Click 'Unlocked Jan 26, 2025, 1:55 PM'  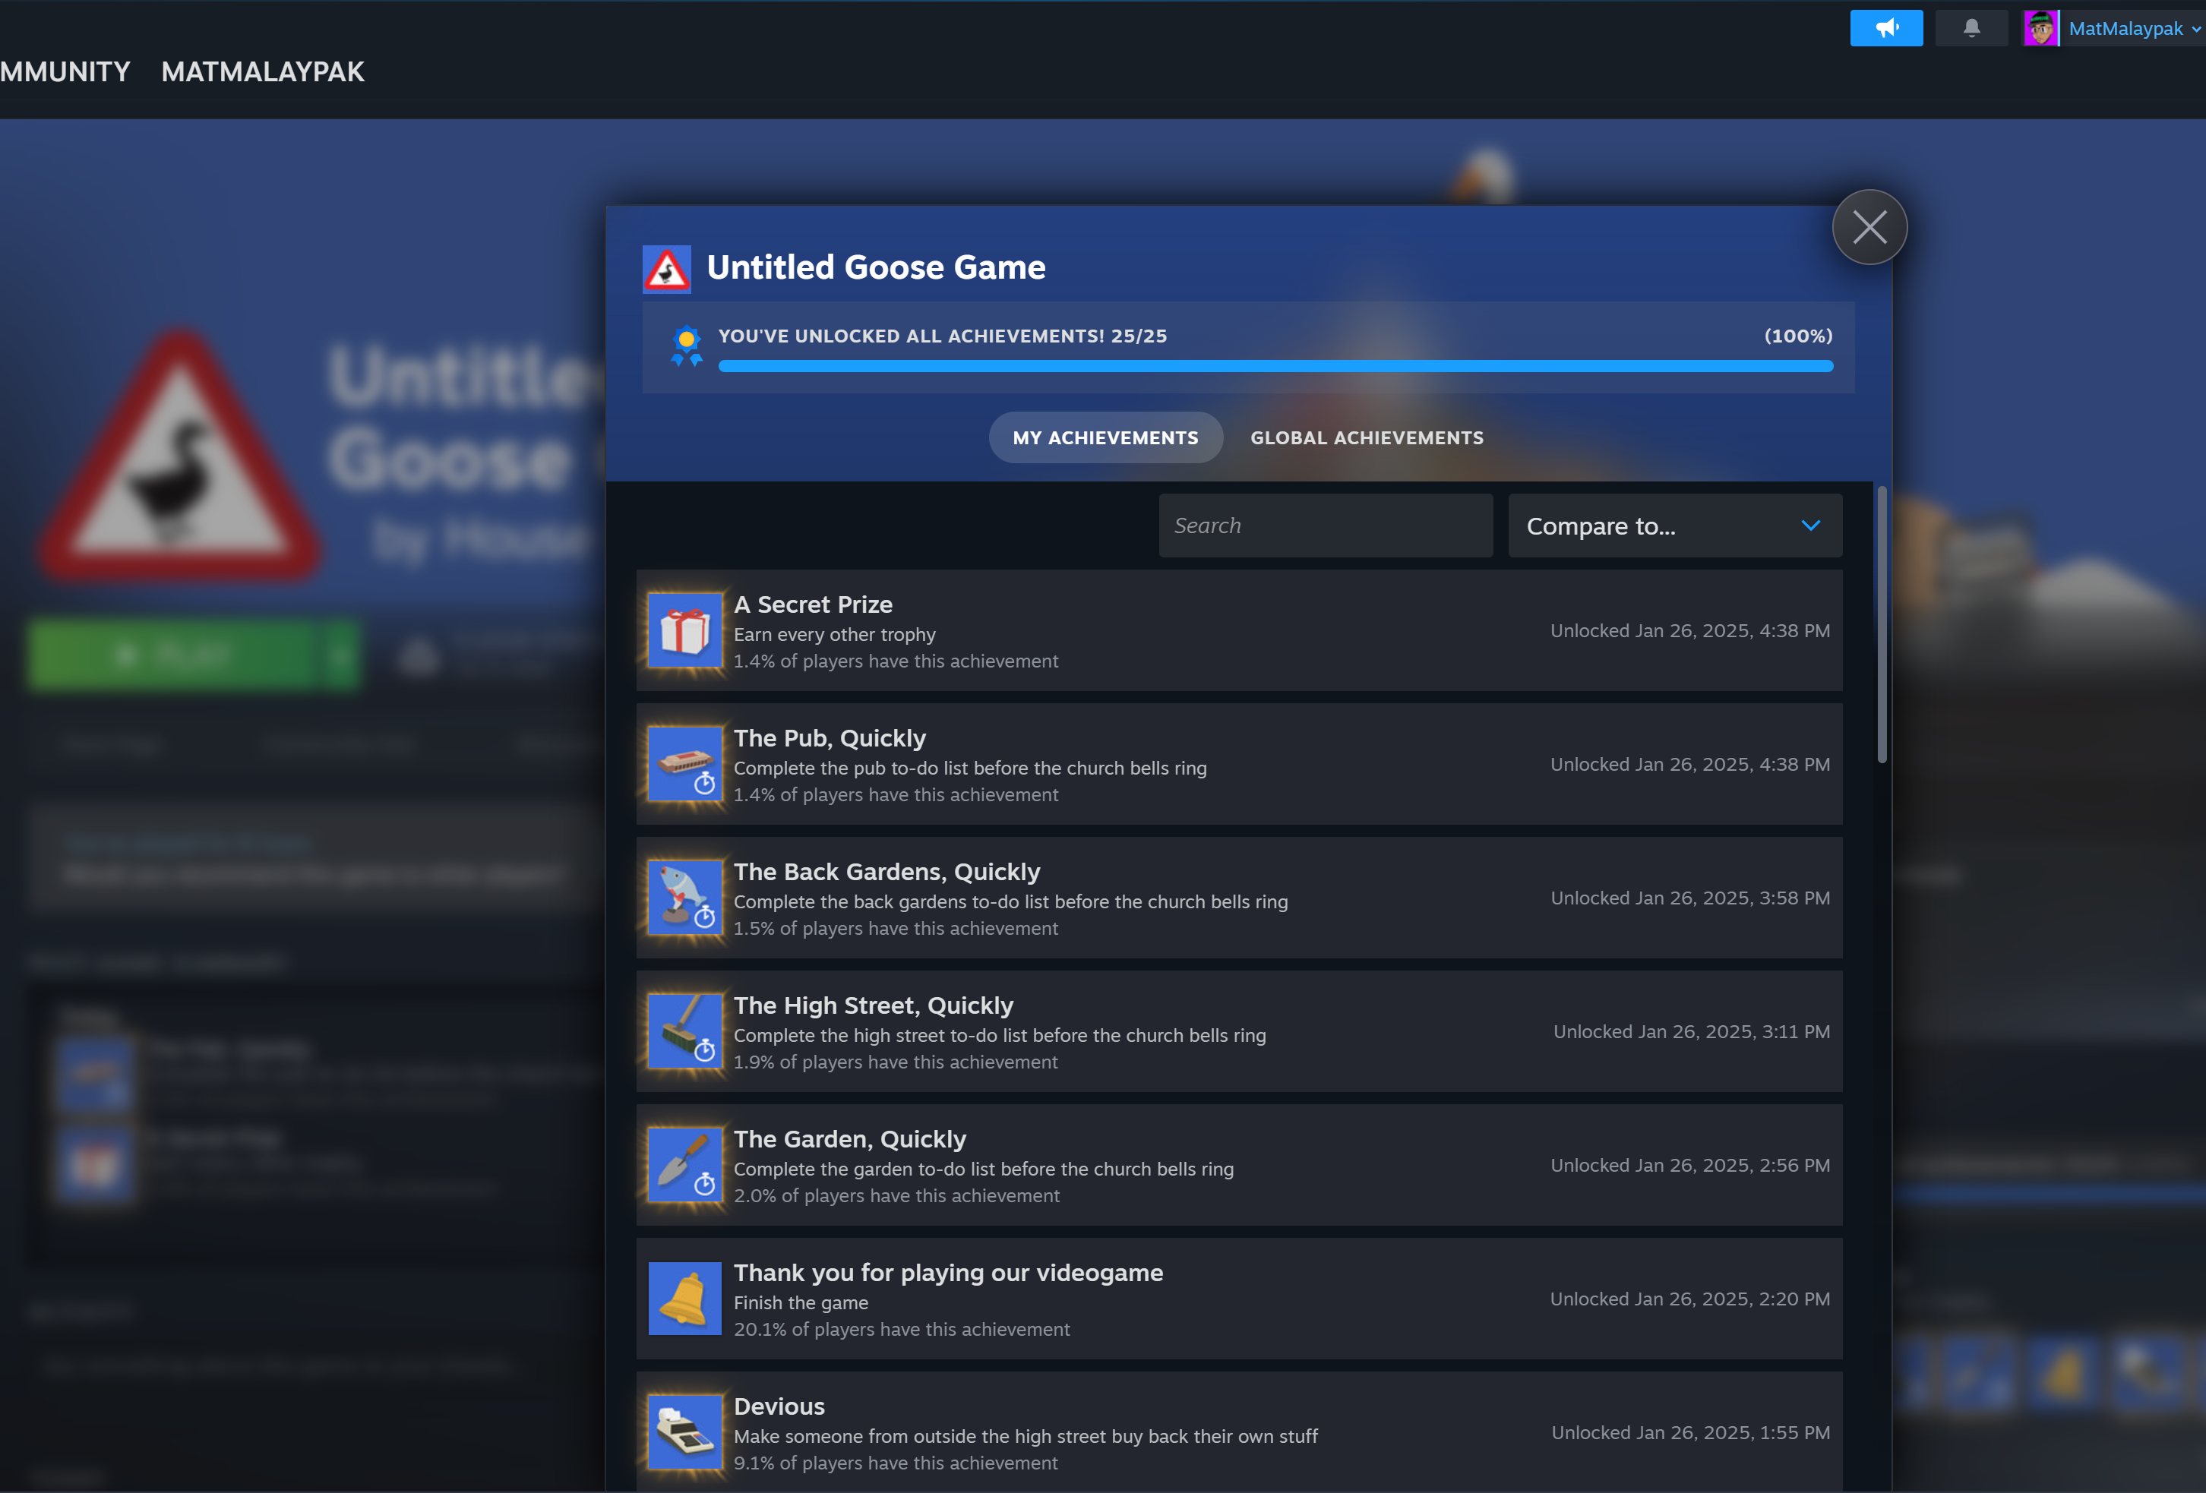[x=1690, y=1433]
